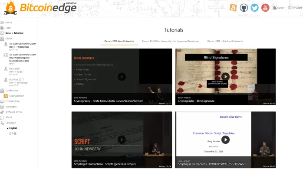Open Tel Aviv University 2019 Dev++ Workshop
Viewport: 303px width, 169px height.
(23, 45)
